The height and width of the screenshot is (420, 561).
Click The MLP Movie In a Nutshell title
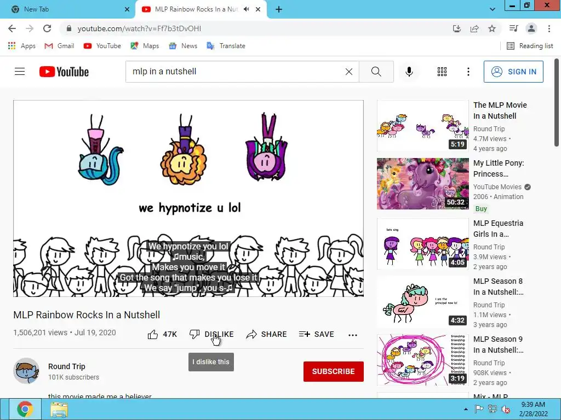click(x=500, y=110)
